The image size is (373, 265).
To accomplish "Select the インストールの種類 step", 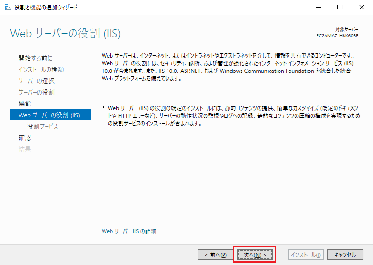I will [41, 70].
